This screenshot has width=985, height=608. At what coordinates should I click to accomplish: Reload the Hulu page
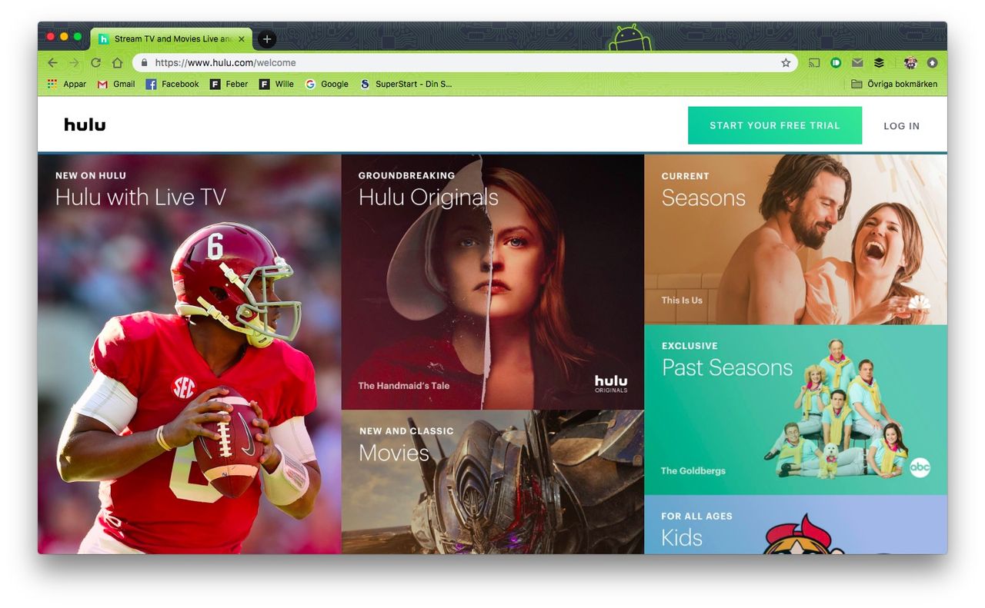[95, 63]
